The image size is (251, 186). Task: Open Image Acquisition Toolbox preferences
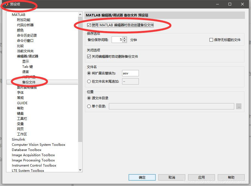point(33,155)
